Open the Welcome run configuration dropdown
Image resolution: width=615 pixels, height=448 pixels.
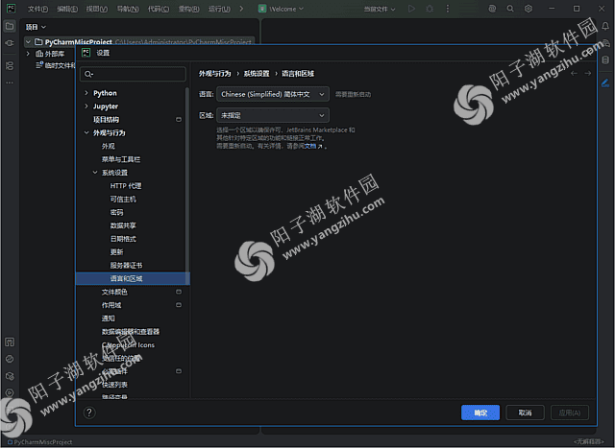click(281, 9)
